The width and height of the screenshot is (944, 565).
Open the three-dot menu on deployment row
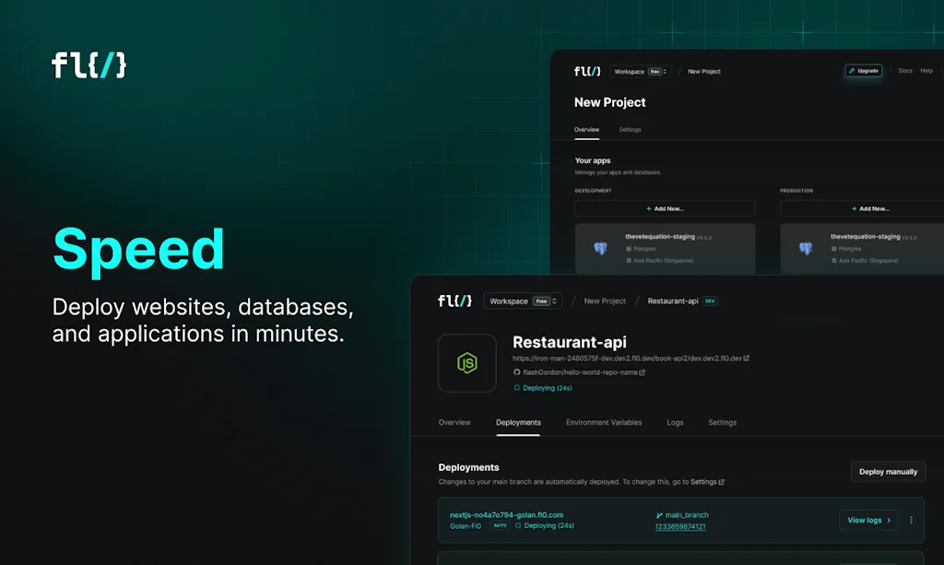point(912,520)
